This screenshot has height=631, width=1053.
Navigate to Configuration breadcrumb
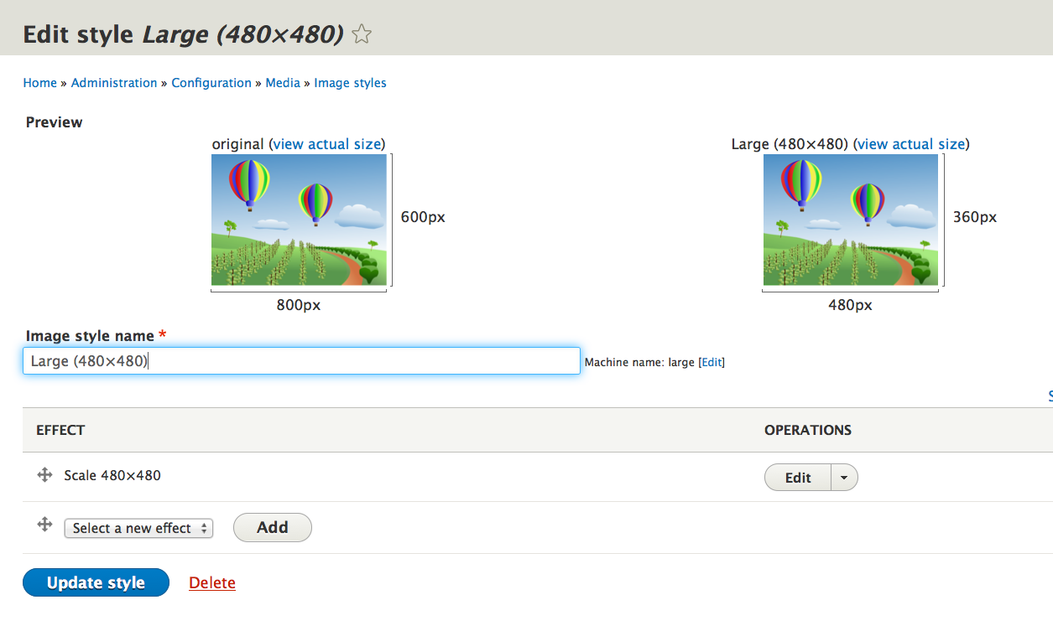click(x=211, y=83)
